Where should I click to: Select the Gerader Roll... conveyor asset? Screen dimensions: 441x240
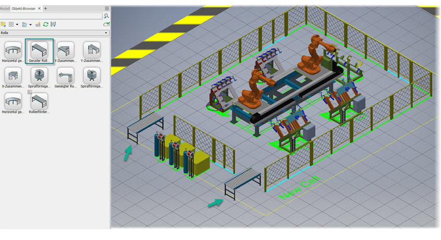39,52
